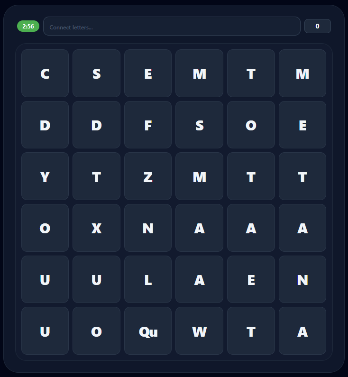Click the D tile directly below C
This screenshot has height=377, width=348.
(x=45, y=125)
